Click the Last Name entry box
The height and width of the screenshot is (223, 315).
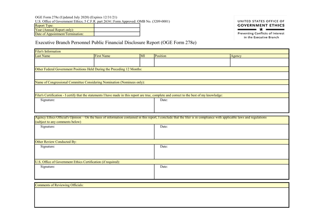pyautogui.click(x=63, y=62)
